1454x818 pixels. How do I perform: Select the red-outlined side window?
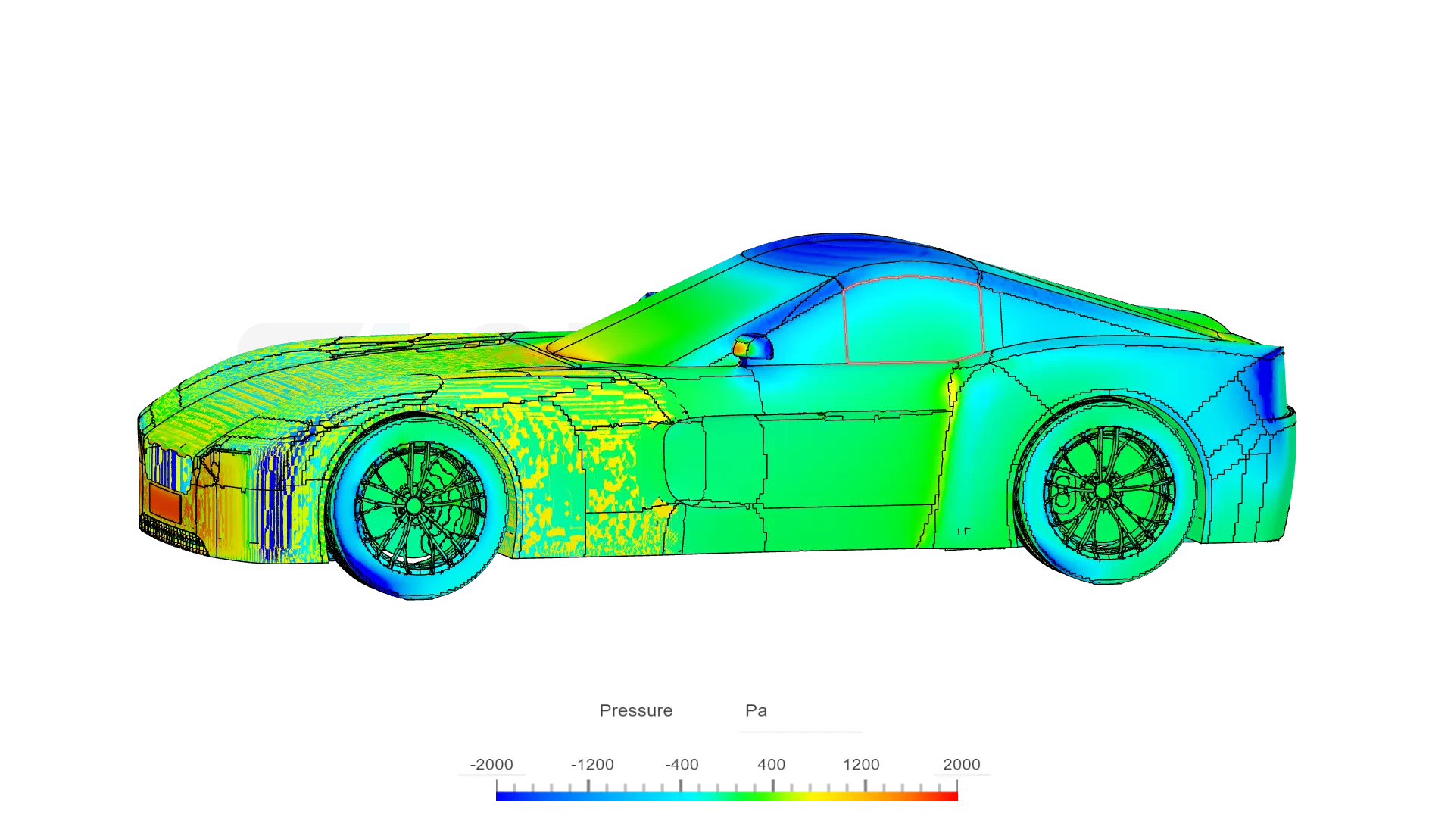[913, 320]
